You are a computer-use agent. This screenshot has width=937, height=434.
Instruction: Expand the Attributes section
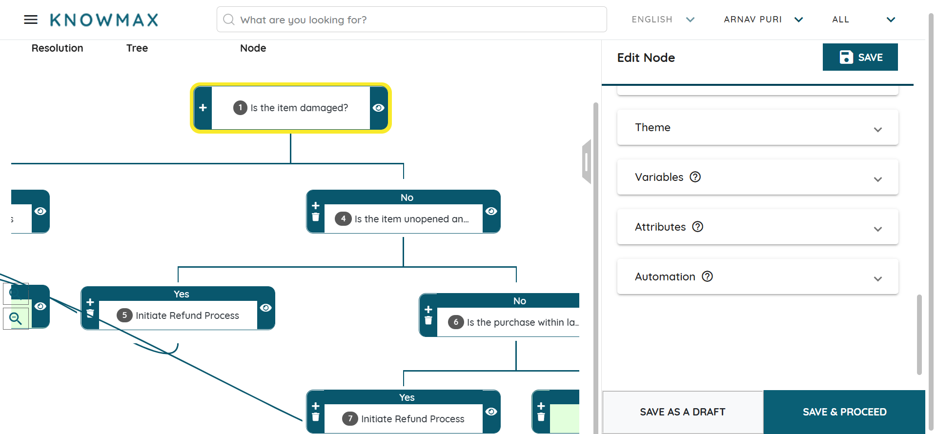point(757,227)
